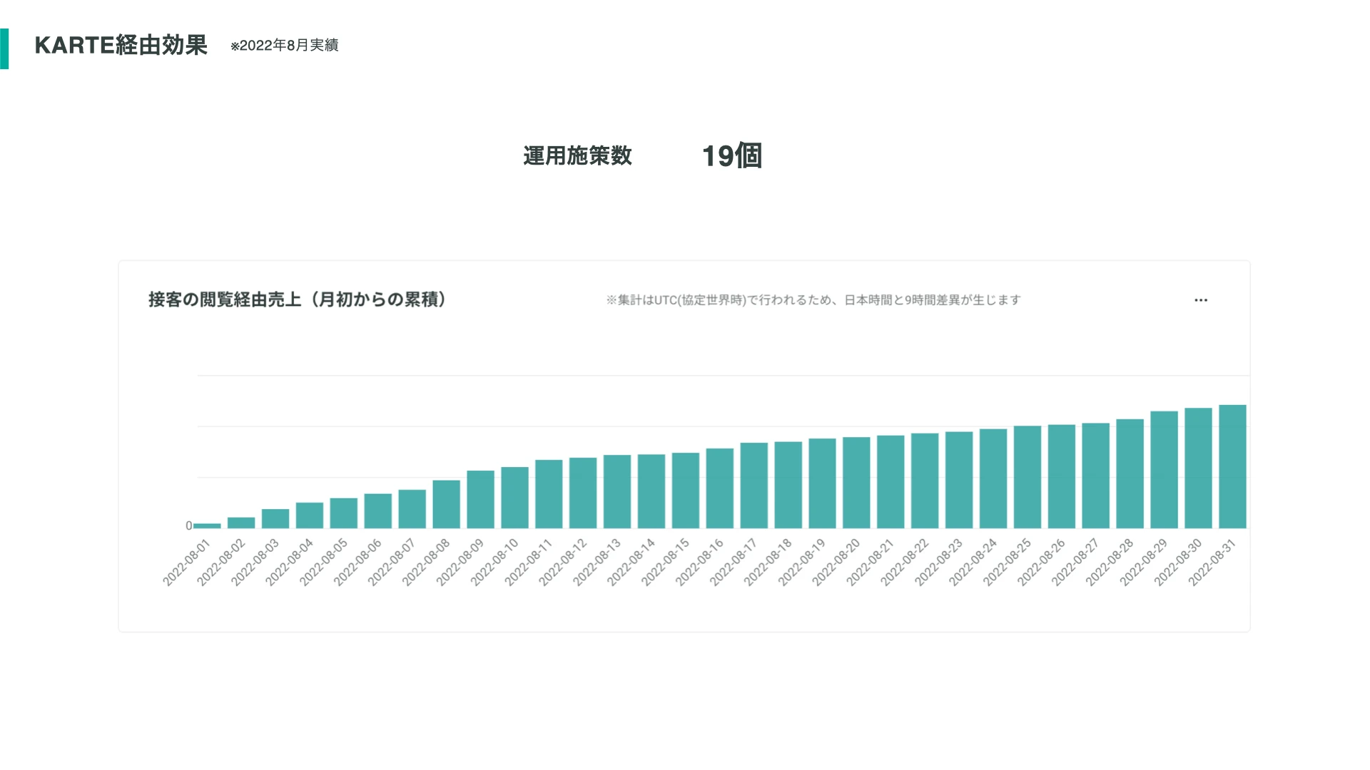The width and height of the screenshot is (1370, 770).
Task: Select the 2022-08-09 bar
Action: 480,499
